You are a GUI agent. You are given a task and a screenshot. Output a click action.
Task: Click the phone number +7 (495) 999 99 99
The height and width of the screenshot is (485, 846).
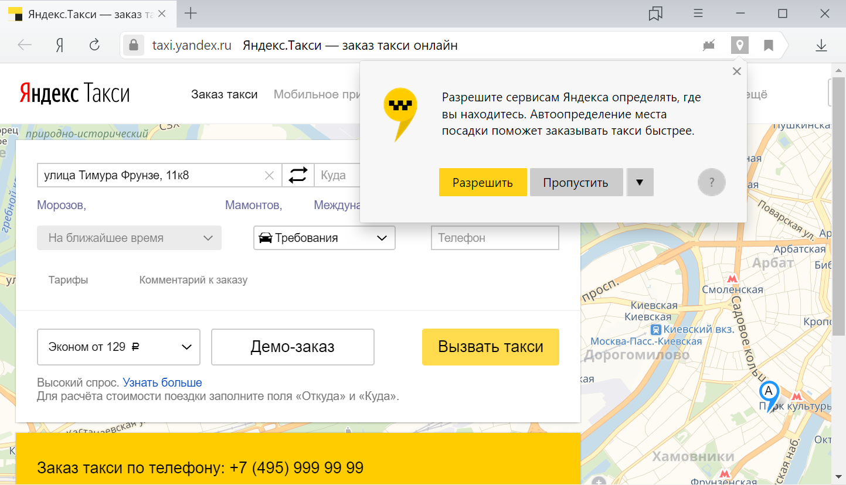297,468
